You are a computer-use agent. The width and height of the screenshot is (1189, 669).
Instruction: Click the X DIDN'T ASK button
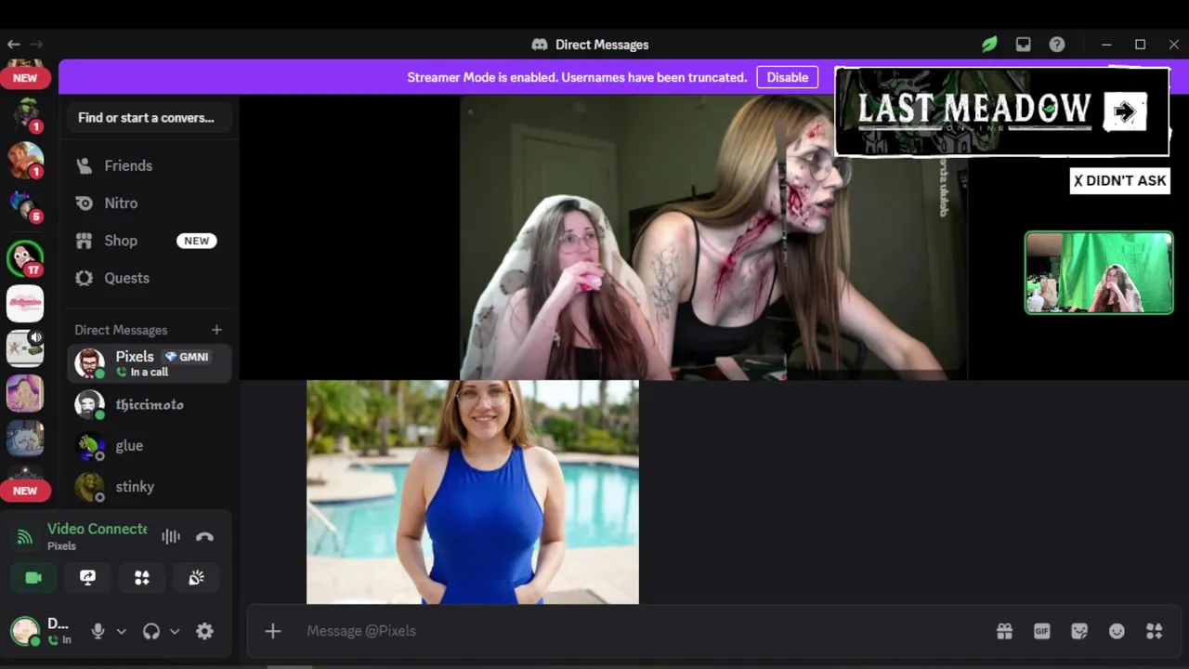coord(1119,180)
